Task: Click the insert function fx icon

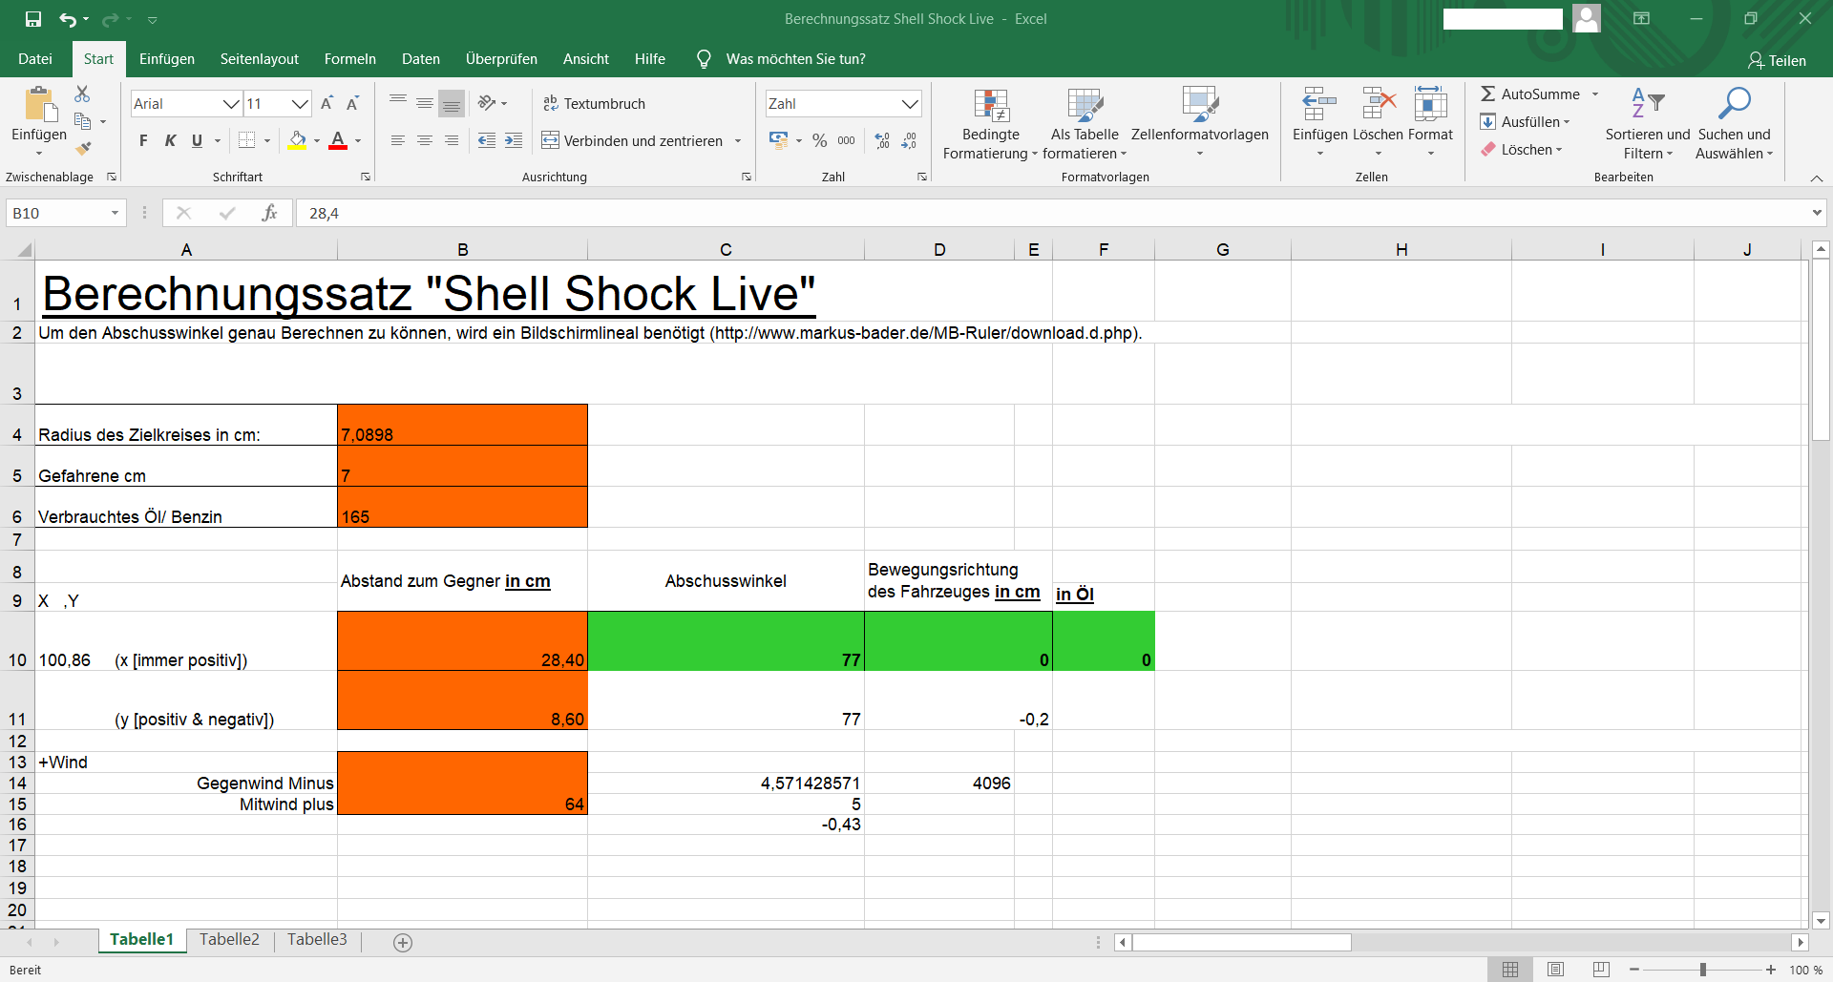Action: 269,213
